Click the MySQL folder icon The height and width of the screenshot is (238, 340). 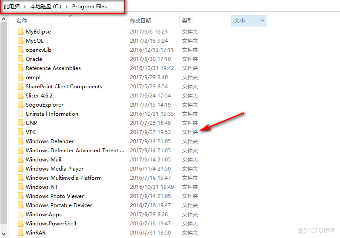pos(20,40)
